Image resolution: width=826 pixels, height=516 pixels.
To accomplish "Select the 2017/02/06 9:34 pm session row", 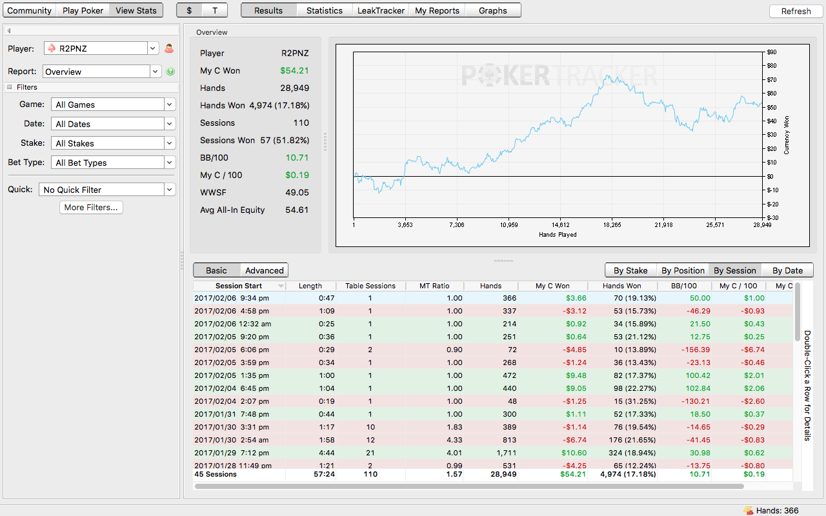I will (x=494, y=298).
